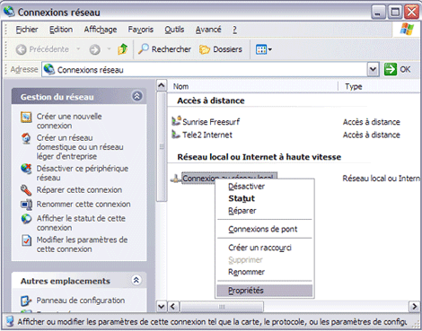The height and width of the screenshot is (331, 422).
Task: Open the Edition menu
Action: tap(61, 30)
